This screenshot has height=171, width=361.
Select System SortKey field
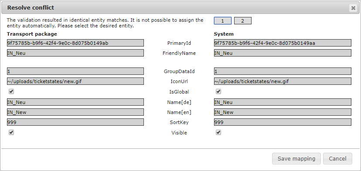[x=283, y=122]
